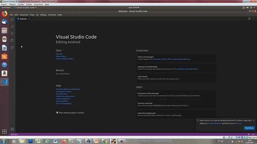
Task: Open the GitHub repository link
Action: 63,99
